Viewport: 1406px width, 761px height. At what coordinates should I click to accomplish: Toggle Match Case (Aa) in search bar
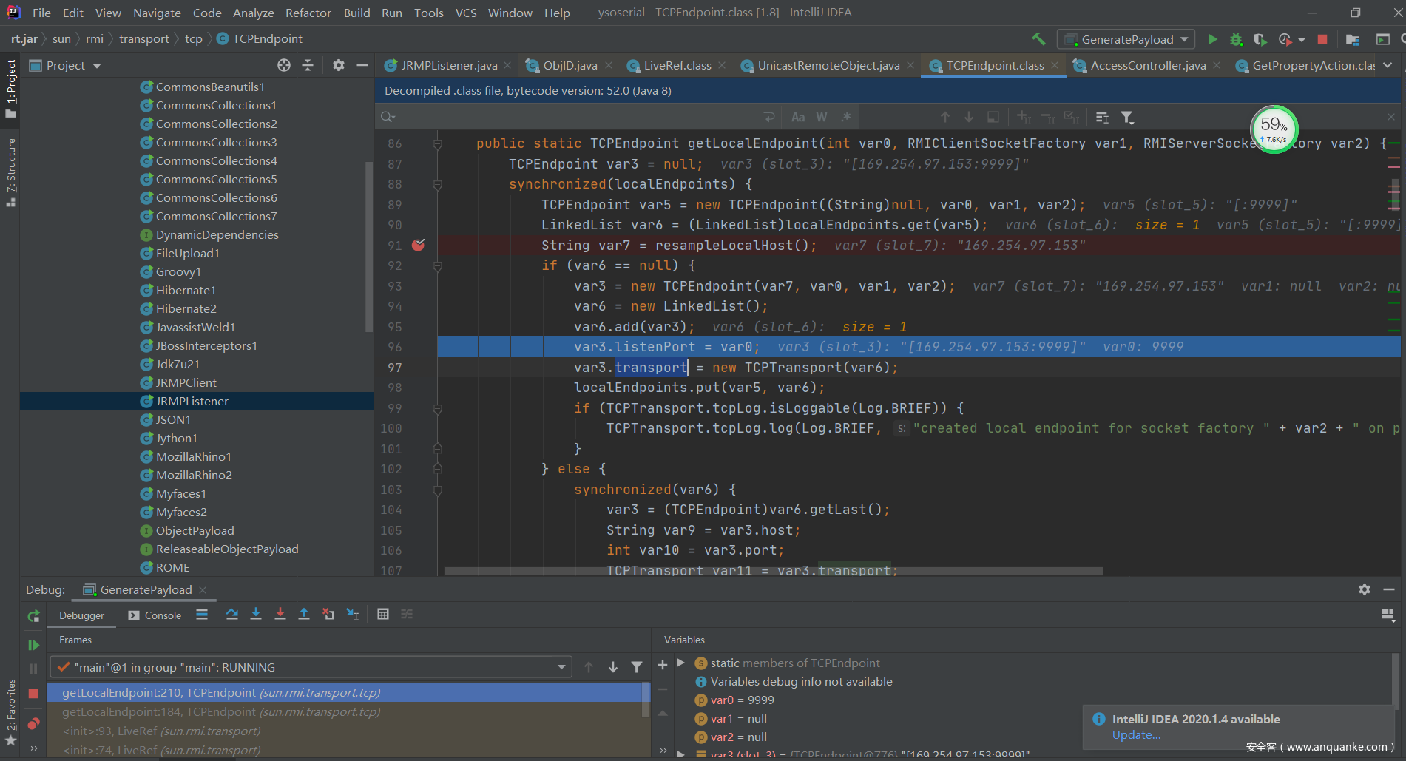click(x=798, y=118)
